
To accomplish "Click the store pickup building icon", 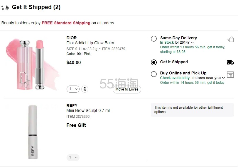I will (x=230, y=74).
